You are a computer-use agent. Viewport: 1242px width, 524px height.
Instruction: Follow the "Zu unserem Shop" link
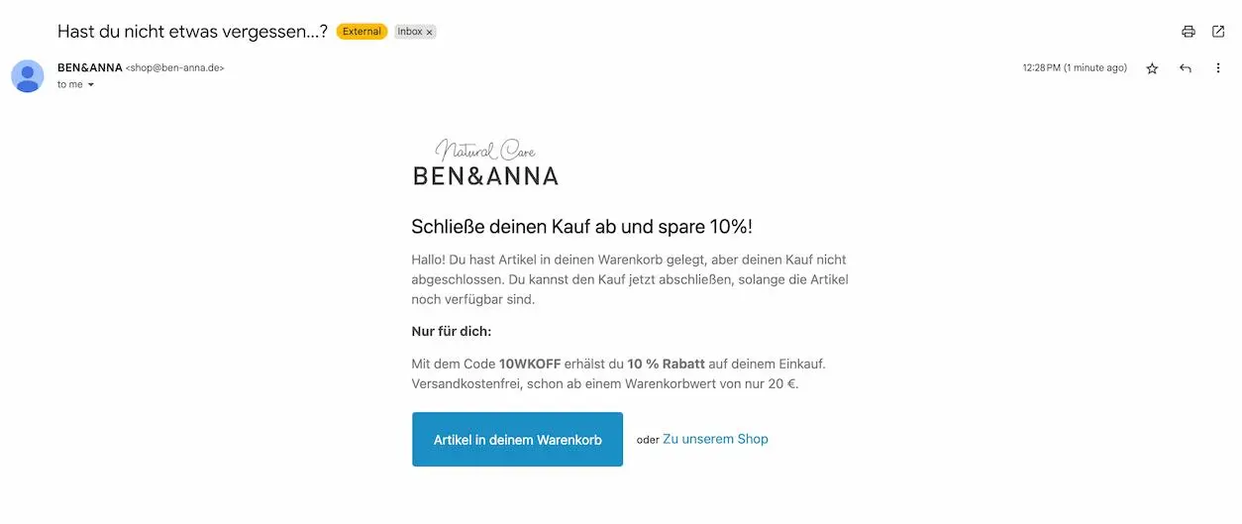click(x=715, y=439)
